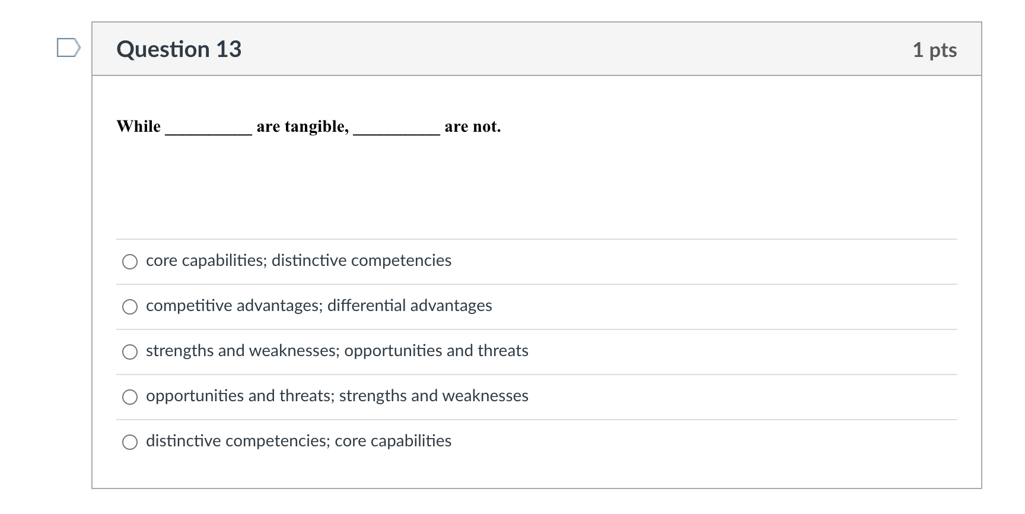Click the '1 pts' label
Viewport: 1025px width, 514px height.
click(x=935, y=50)
